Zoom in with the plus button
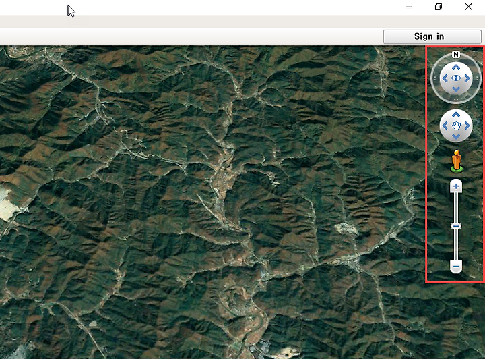 pos(456,186)
